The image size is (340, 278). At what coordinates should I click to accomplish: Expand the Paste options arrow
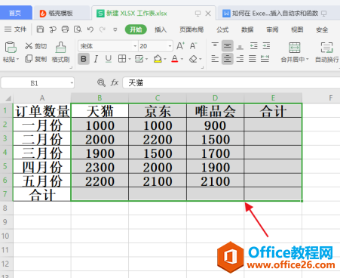(18, 60)
